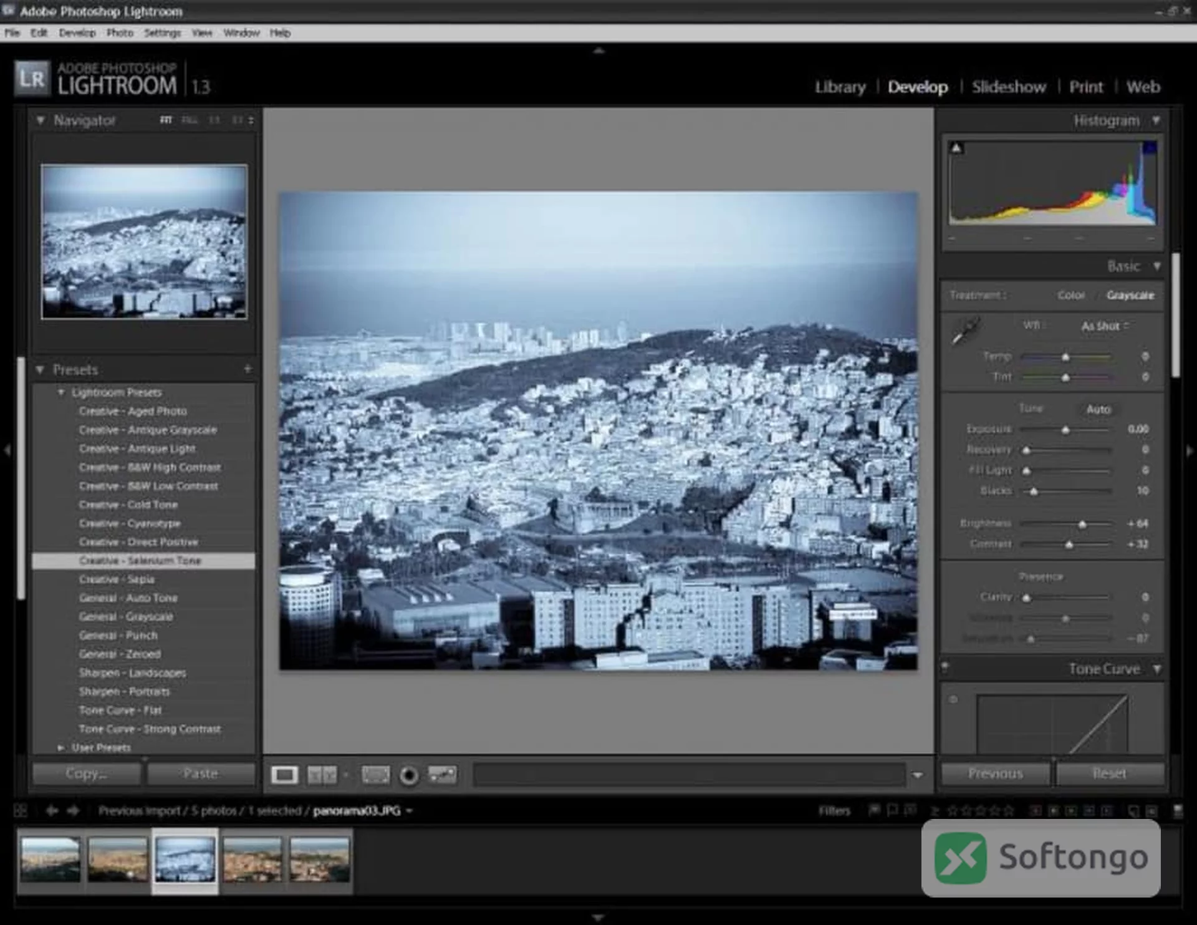Switch treatment to Color

(x=1071, y=295)
